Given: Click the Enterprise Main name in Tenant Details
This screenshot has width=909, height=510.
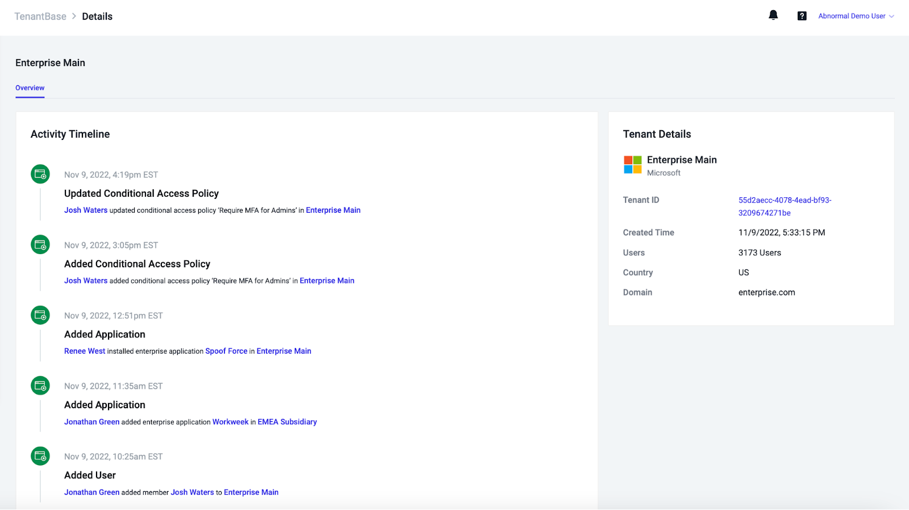Looking at the screenshot, I should (x=682, y=160).
